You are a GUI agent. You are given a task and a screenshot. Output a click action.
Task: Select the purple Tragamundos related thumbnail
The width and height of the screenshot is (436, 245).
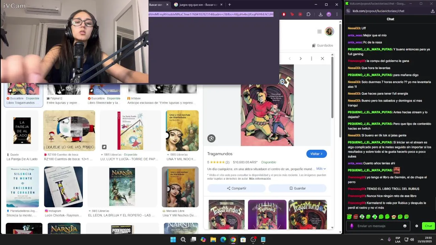[x=267, y=215]
